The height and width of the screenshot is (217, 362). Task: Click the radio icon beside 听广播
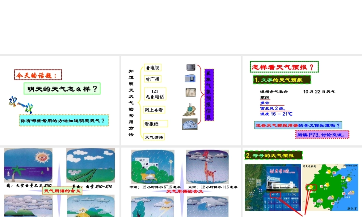click(190, 78)
